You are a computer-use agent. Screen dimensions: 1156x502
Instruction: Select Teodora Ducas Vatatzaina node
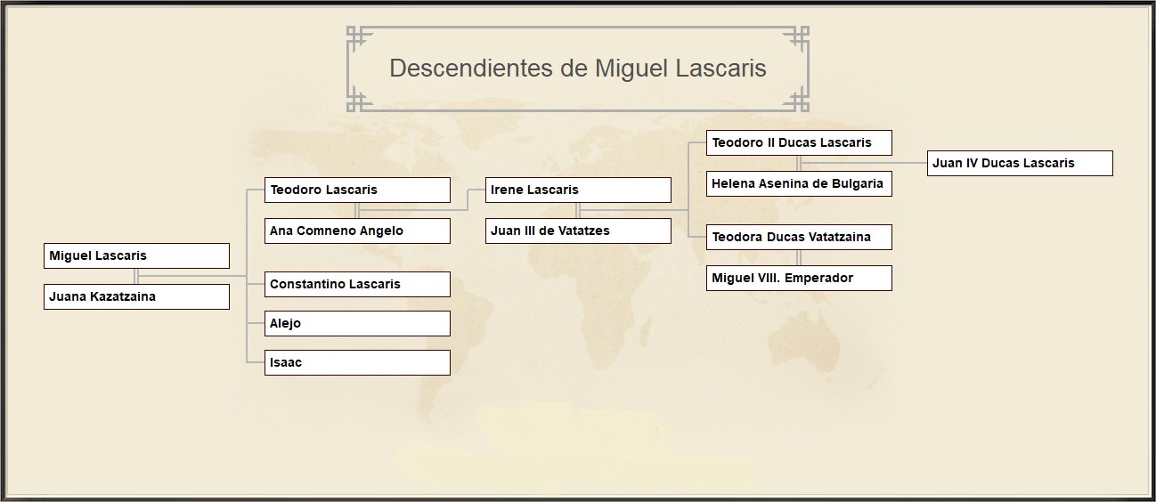[x=799, y=237]
